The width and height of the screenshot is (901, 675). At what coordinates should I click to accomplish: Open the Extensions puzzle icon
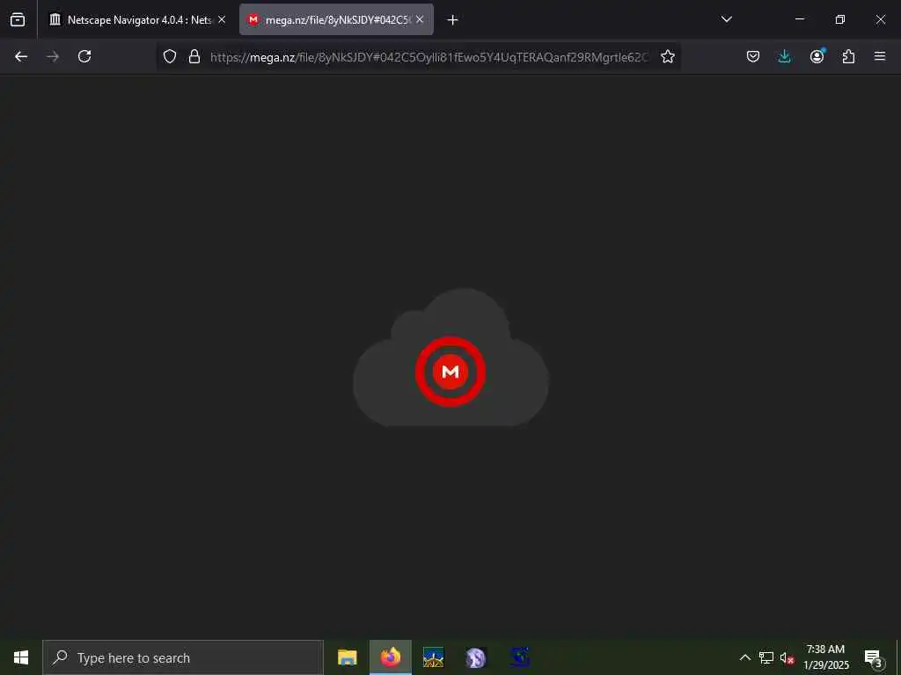pos(848,56)
